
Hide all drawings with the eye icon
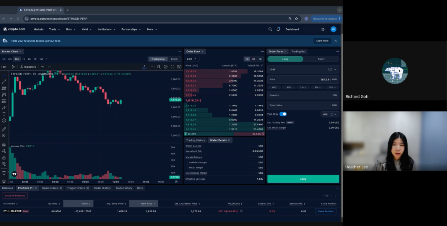point(4,164)
